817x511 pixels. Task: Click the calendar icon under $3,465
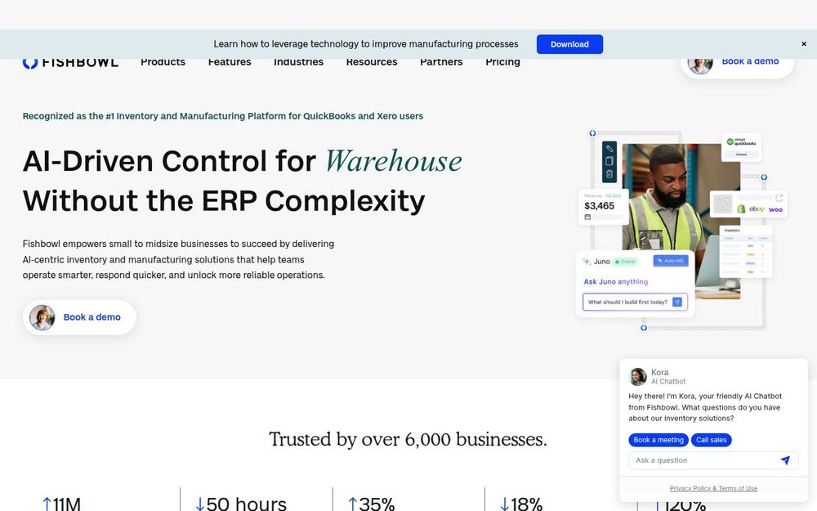(x=587, y=217)
